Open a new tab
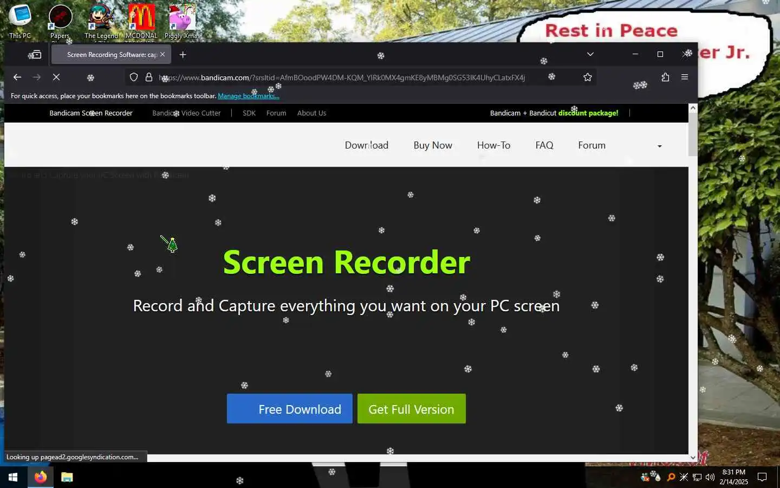This screenshot has height=488, width=780. tap(183, 54)
